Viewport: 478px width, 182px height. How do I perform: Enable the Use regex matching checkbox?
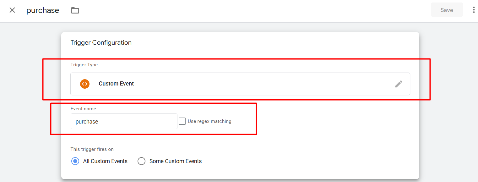pyautogui.click(x=182, y=121)
